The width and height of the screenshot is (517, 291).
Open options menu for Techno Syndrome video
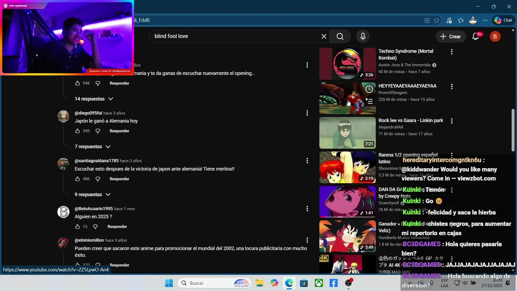click(x=452, y=51)
